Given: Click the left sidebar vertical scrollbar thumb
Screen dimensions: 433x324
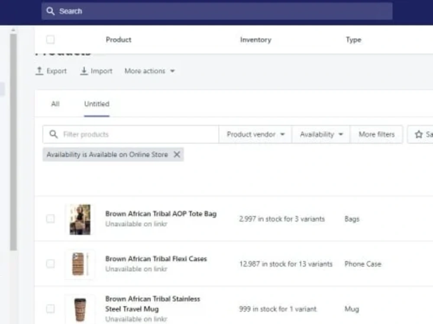Looking at the screenshot, I should 13,142.
